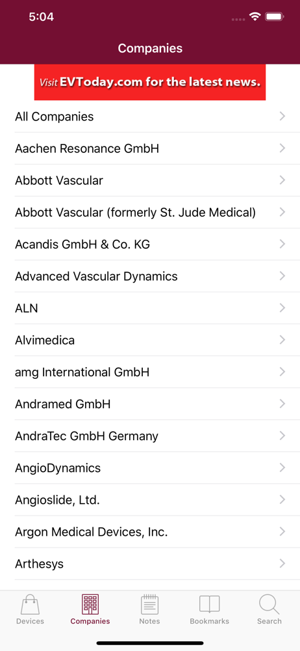300x651 pixels.
Task: Open Abbott Vascular (formerly St. Jude Medical)
Action: pos(150,212)
